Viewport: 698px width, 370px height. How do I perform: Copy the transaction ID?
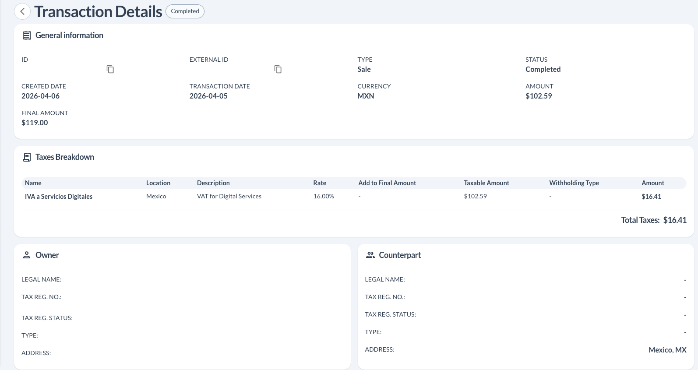click(x=110, y=69)
